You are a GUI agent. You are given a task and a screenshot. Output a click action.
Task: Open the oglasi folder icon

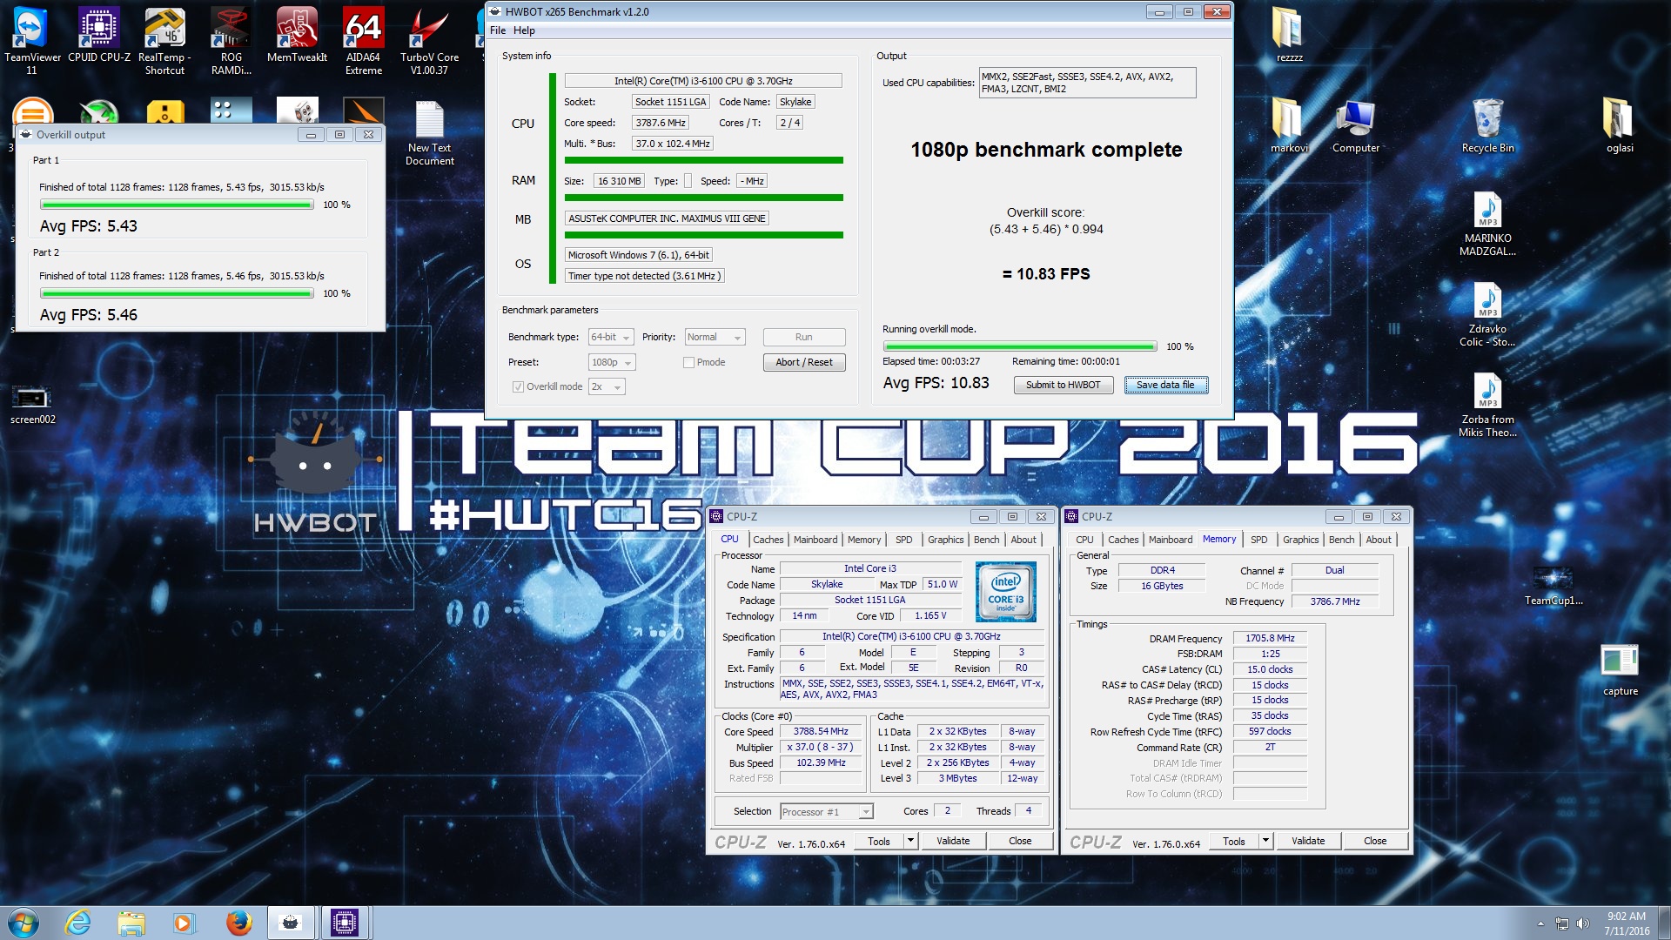click(1620, 125)
